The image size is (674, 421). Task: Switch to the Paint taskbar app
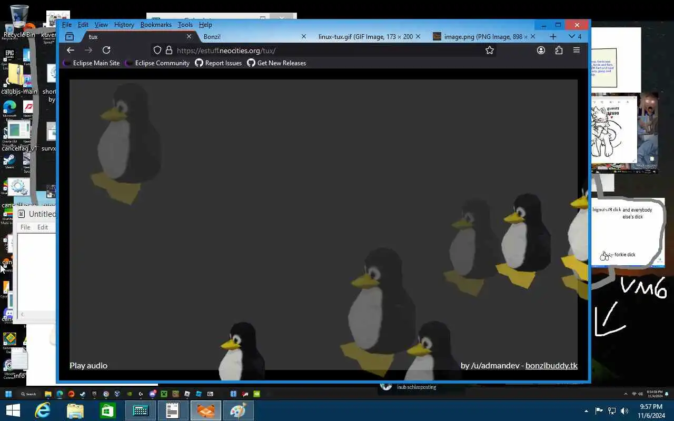239,410
